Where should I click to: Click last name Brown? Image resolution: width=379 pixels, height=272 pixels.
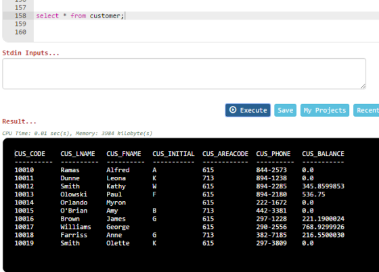tap(70, 219)
